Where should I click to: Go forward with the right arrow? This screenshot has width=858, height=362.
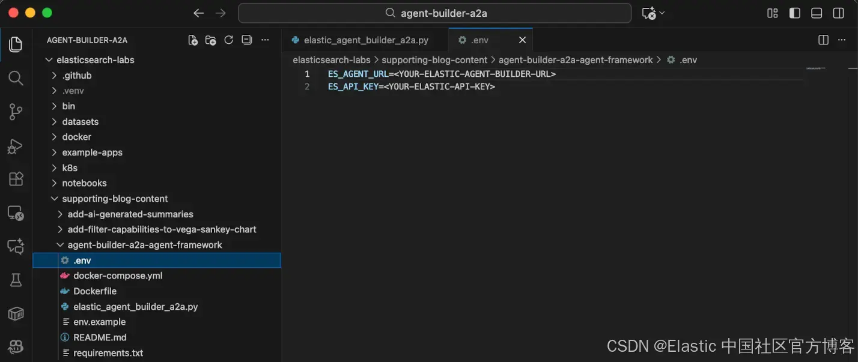point(221,13)
